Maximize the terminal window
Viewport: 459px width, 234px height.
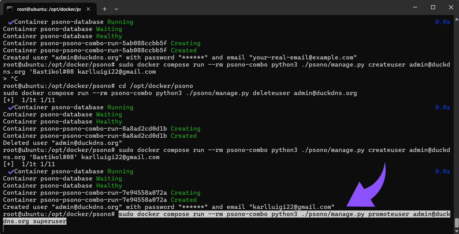click(x=433, y=7)
